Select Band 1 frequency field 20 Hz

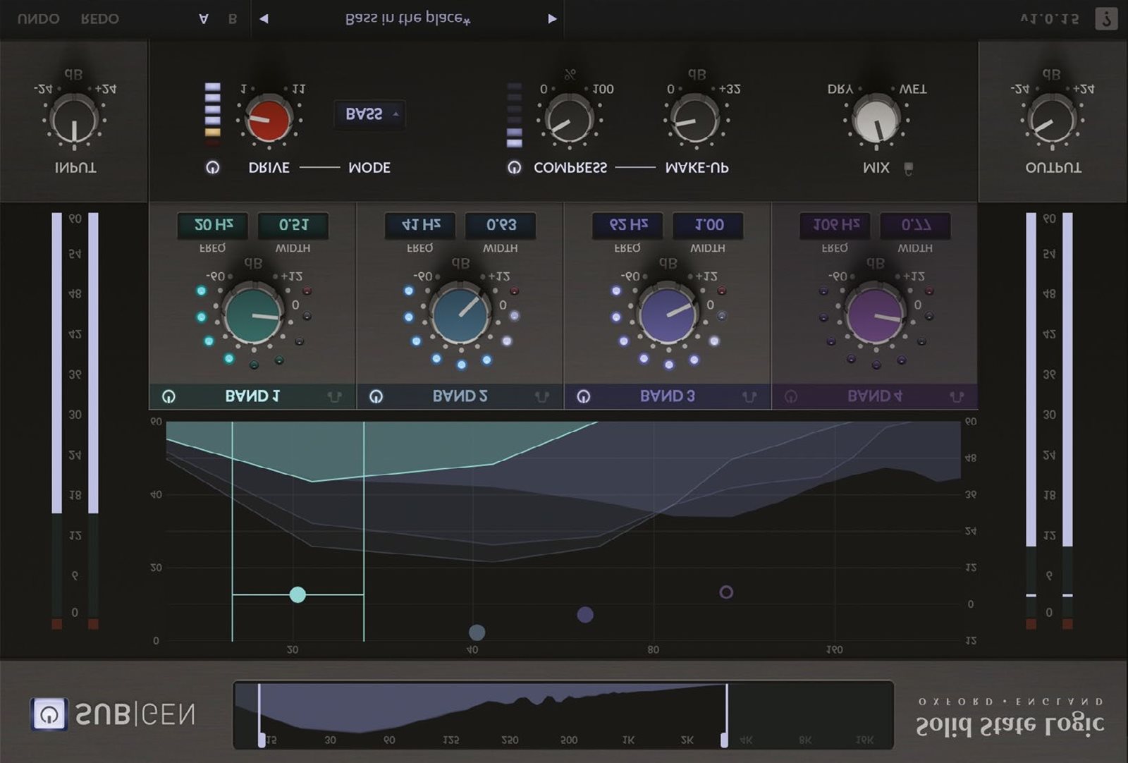[x=212, y=226]
